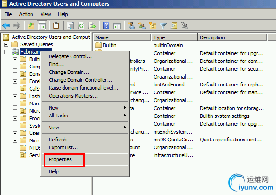Click the green Refresh toolbar icon
The image size is (276, 195).
click(x=81, y=26)
